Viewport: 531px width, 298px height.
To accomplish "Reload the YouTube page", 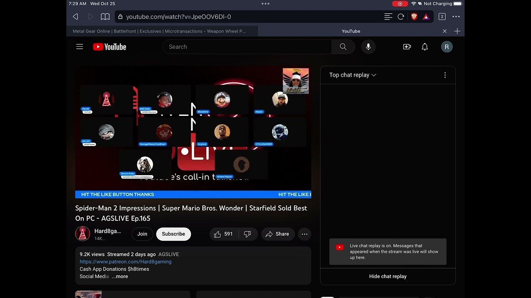I will [401, 17].
